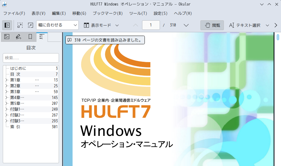Switch to the thumbnails sidebar tab
Screen dimensions: 281x166
[7, 37]
